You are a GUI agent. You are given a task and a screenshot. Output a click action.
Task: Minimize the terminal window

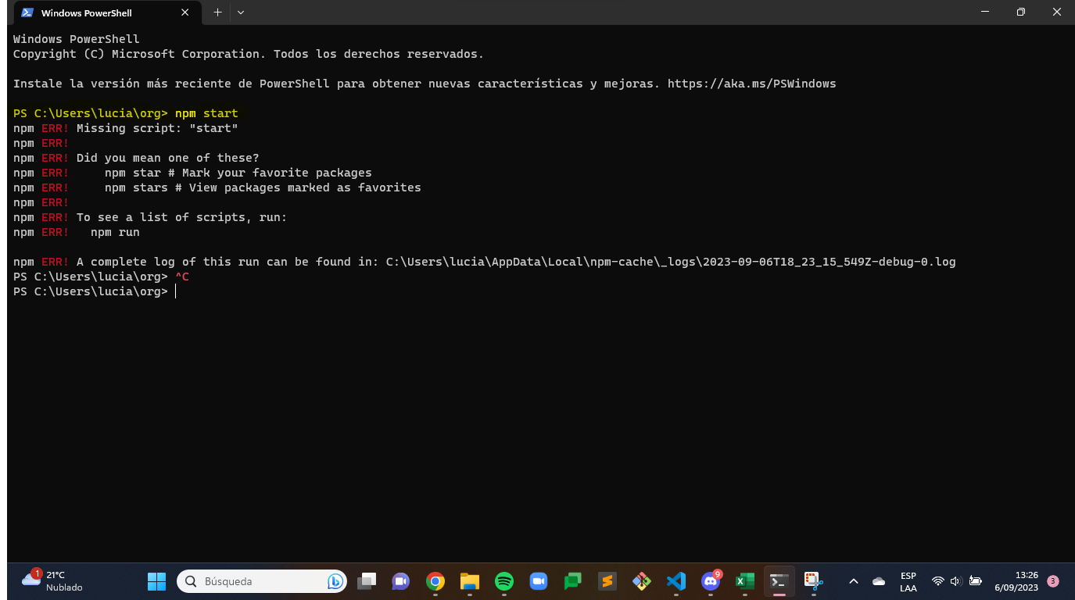point(984,12)
